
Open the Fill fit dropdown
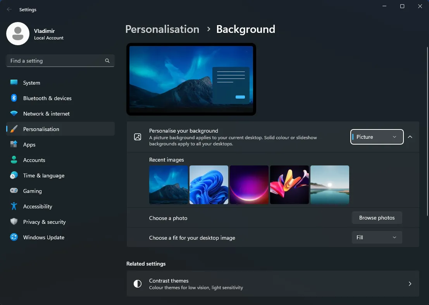coord(377,237)
